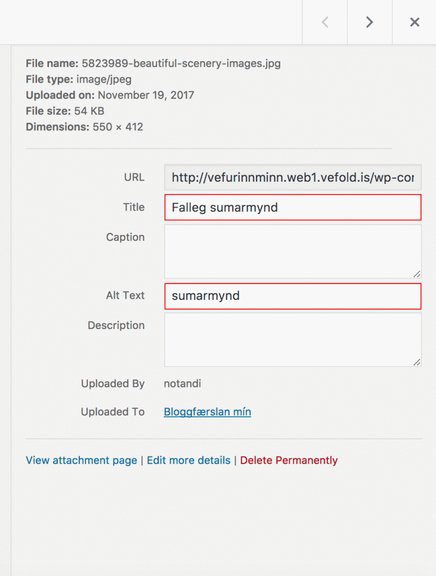Open the Bloggfærslan mín post link
The width and height of the screenshot is (436, 576).
click(x=206, y=412)
